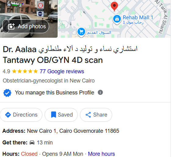Click the shopping cart marker on map
The height and width of the screenshot is (157, 172).
click(x=81, y=32)
